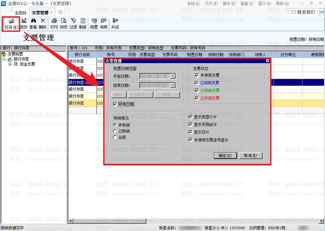Expand the 现金支票 tree node
Image resolution: width=325 pixels, height=231 pixels.
click(x=10, y=64)
